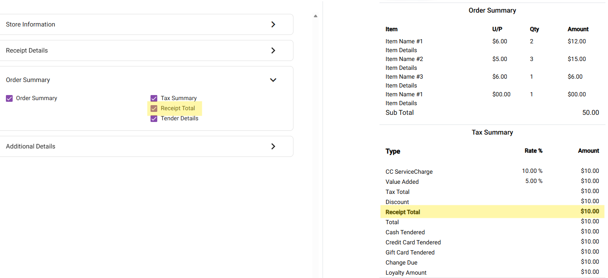608x278 pixels.
Task: Select the Change Due line
Action: 401,262
